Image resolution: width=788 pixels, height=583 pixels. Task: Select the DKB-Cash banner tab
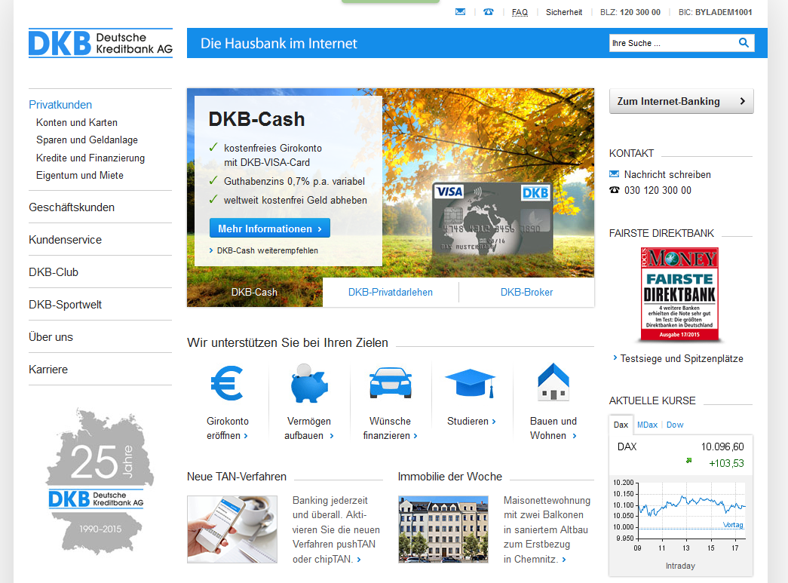254,292
